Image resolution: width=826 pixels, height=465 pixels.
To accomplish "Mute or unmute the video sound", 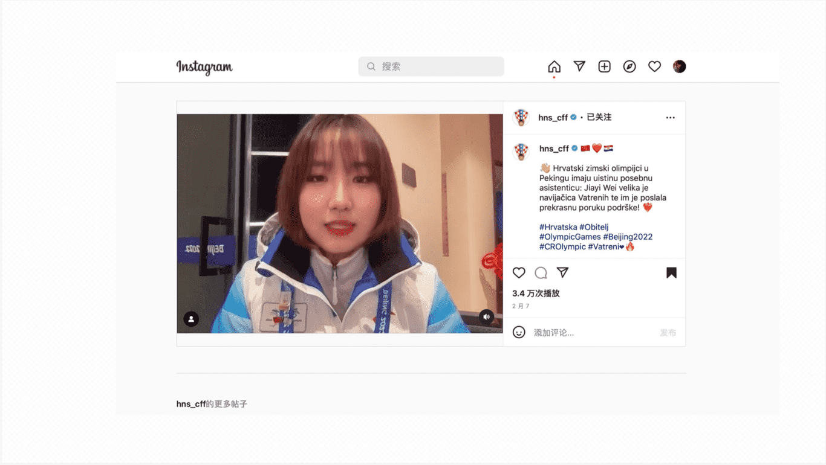I will [486, 317].
